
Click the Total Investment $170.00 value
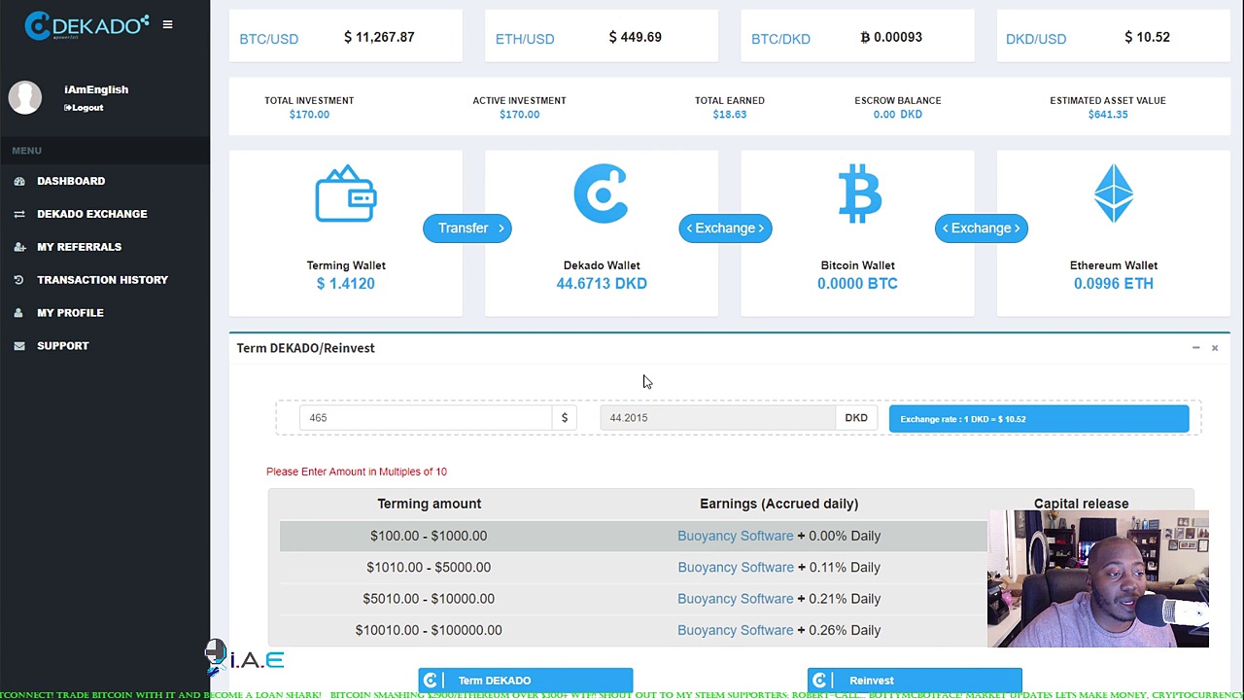(309, 115)
